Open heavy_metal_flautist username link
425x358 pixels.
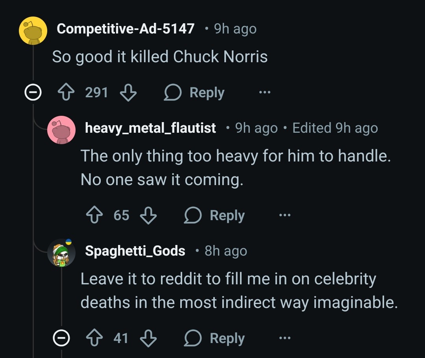point(150,128)
